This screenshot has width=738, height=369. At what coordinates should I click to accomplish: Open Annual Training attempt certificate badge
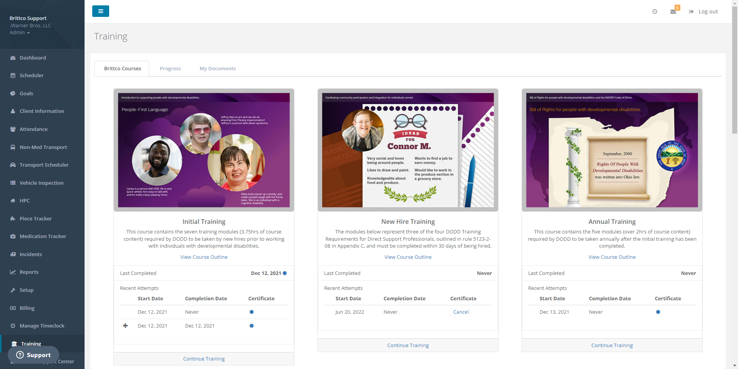658,312
